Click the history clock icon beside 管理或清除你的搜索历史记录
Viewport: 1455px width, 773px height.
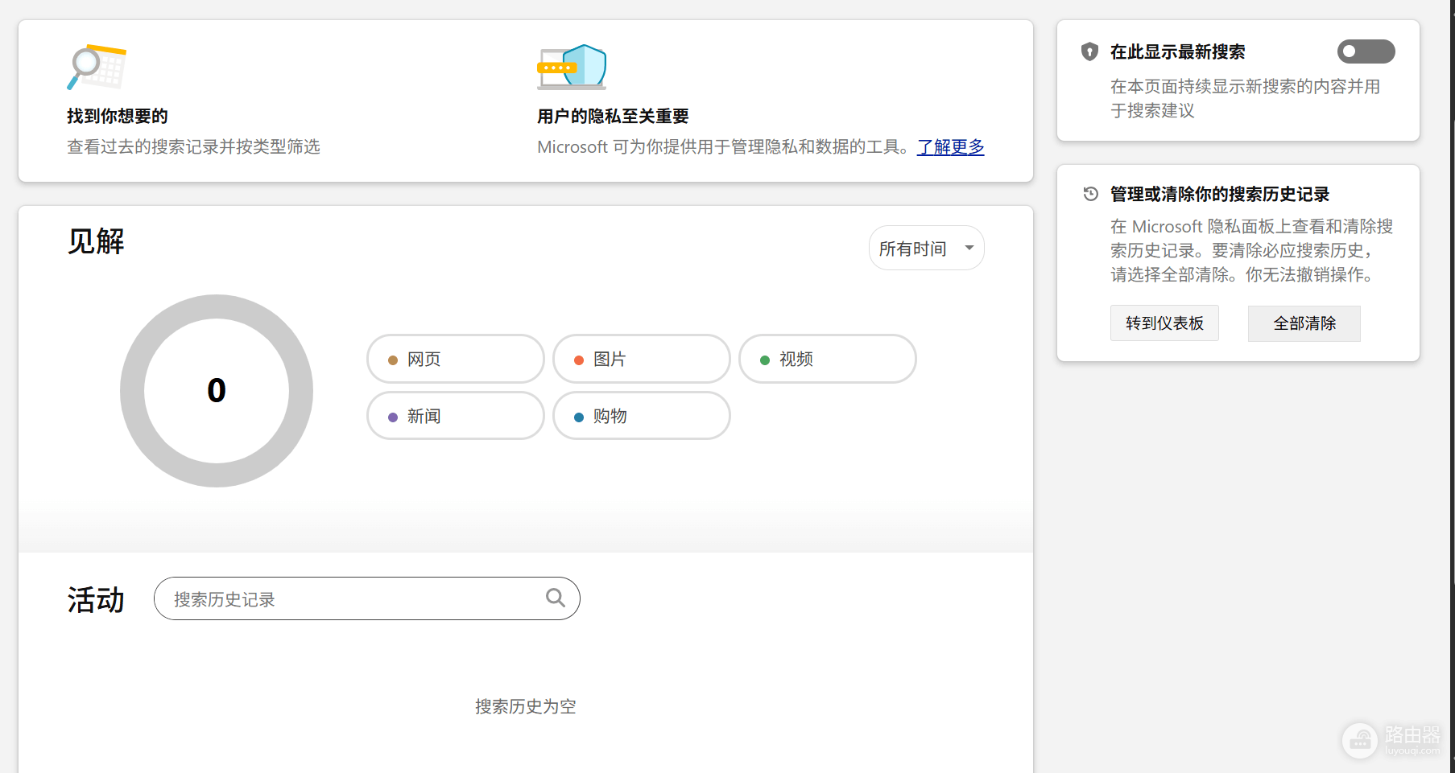coord(1090,194)
